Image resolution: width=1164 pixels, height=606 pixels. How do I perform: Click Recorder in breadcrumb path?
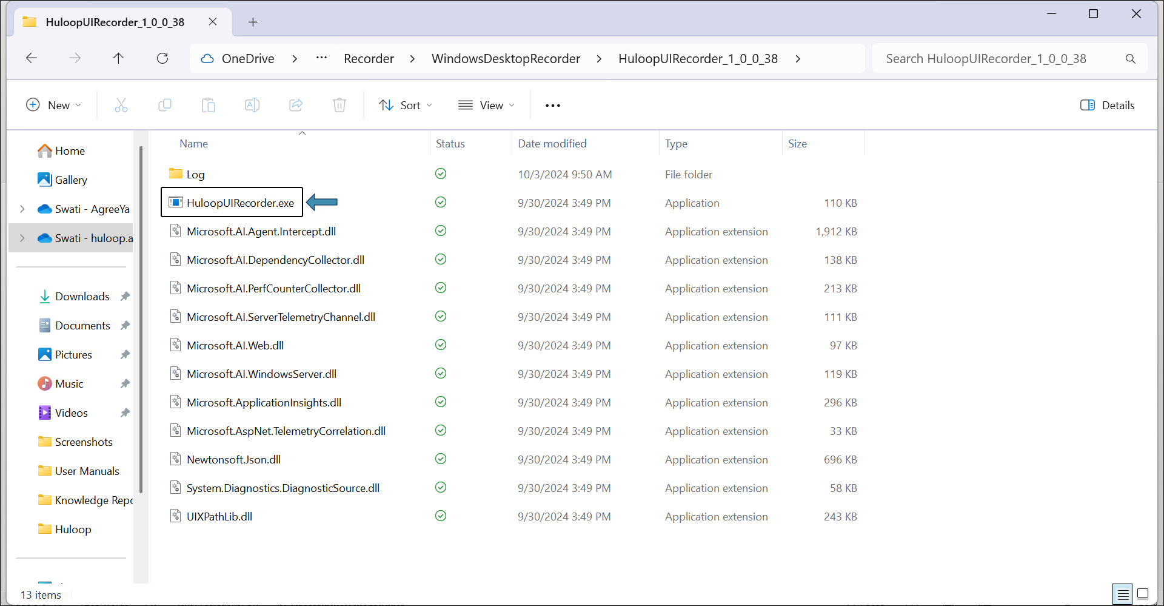[369, 59]
